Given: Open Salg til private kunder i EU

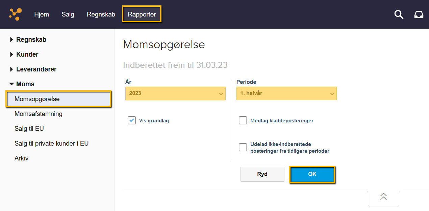Looking at the screenshot, I should 51,143.
